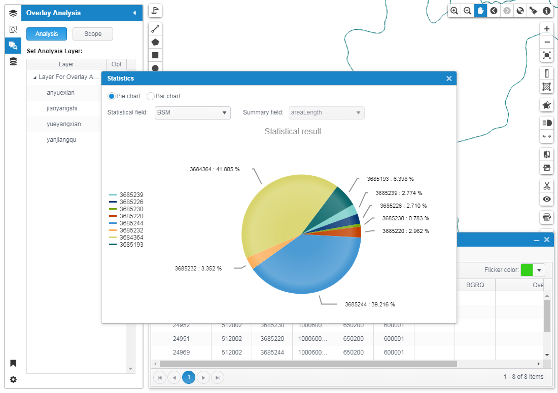The width and height of the screenshot is (558, 393).
Task: Select the overlay analysis sidebar icon
Action: click(x=13, y=46)
